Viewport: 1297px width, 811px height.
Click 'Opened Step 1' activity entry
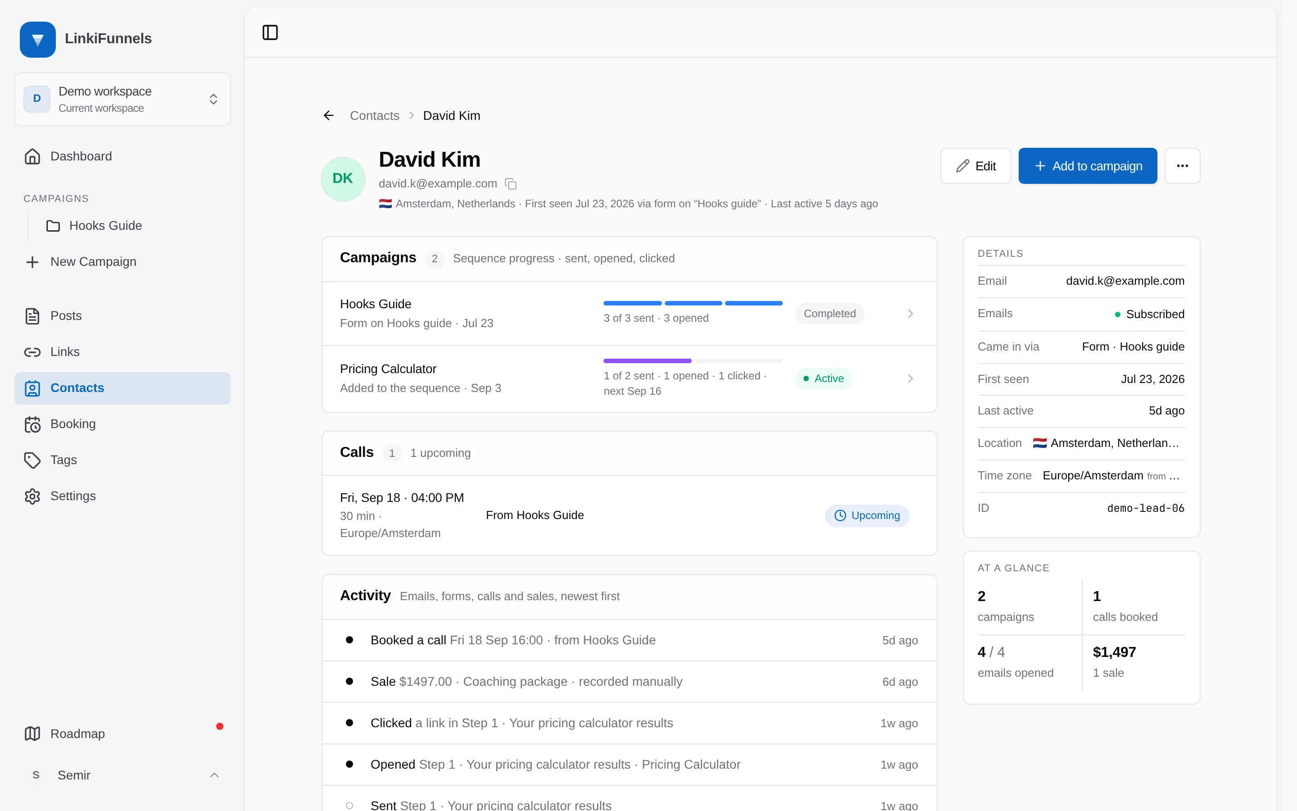[630, 764]
